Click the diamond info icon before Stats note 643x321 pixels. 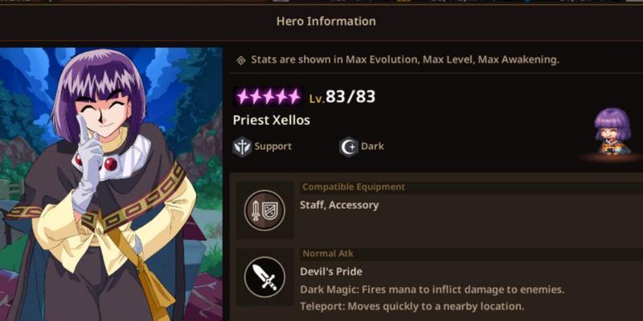click(x=241, y=61)
